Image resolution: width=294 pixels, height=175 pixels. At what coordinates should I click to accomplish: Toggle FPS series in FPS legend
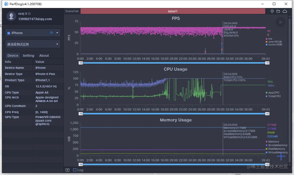(269, 39)
